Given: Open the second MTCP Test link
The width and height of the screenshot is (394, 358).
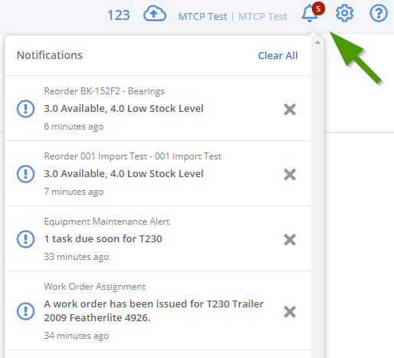Looking at the screenshot, I should click(263, 17).
